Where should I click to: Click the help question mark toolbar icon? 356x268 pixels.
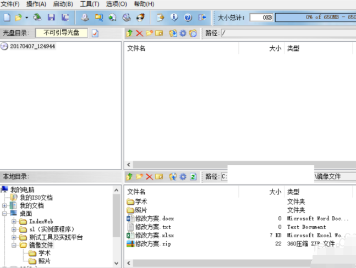[x=187, y=18]
